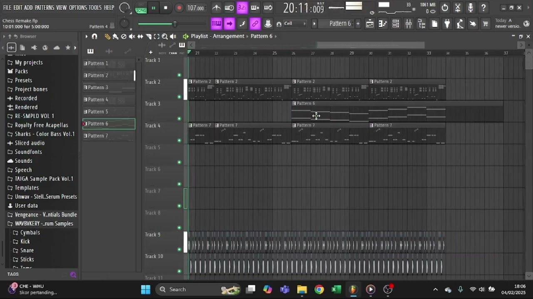Image resolution: width=533 pixels, height=299 pixels.
Task: Toggle the countdown before recording icon
Action: coord(242,7)
